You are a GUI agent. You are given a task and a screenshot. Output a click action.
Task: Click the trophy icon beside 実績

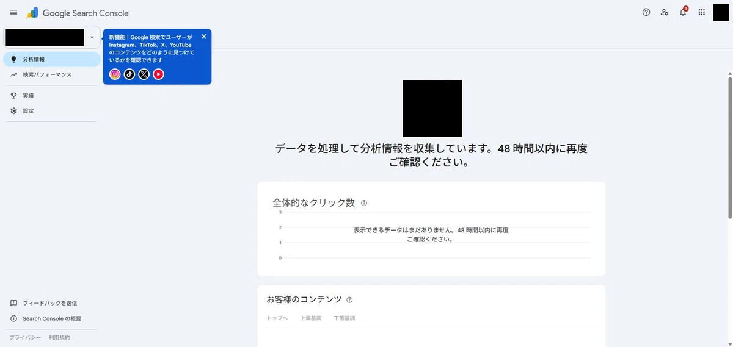click(x=13, y=96)
